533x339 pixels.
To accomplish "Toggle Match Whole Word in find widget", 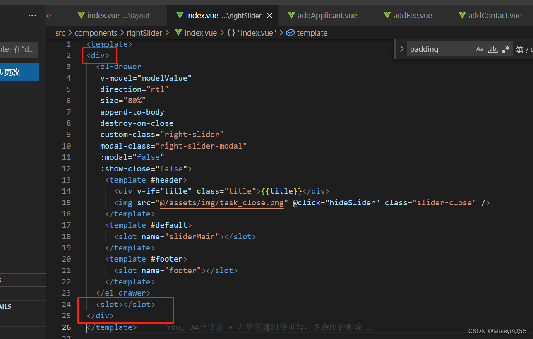I will point(493,49).
